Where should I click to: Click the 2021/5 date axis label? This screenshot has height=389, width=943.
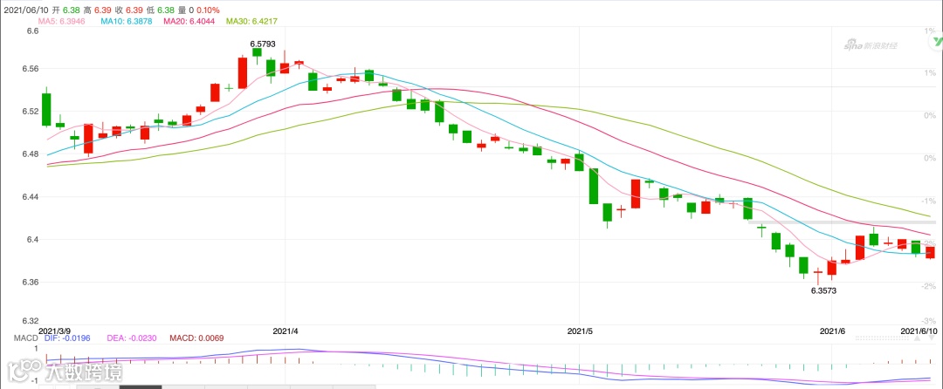581,331
